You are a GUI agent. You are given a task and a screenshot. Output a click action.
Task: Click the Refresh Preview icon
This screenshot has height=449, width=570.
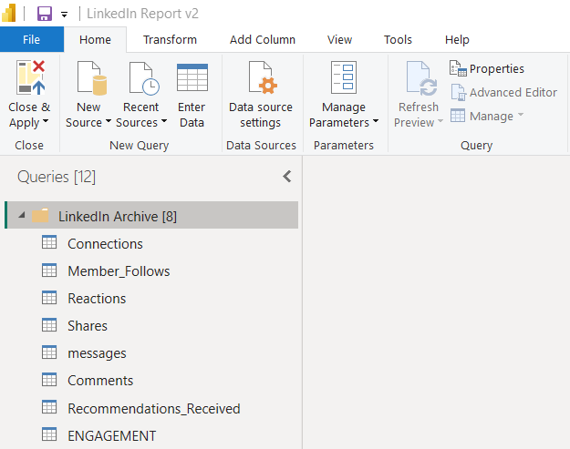click(421, 78)
